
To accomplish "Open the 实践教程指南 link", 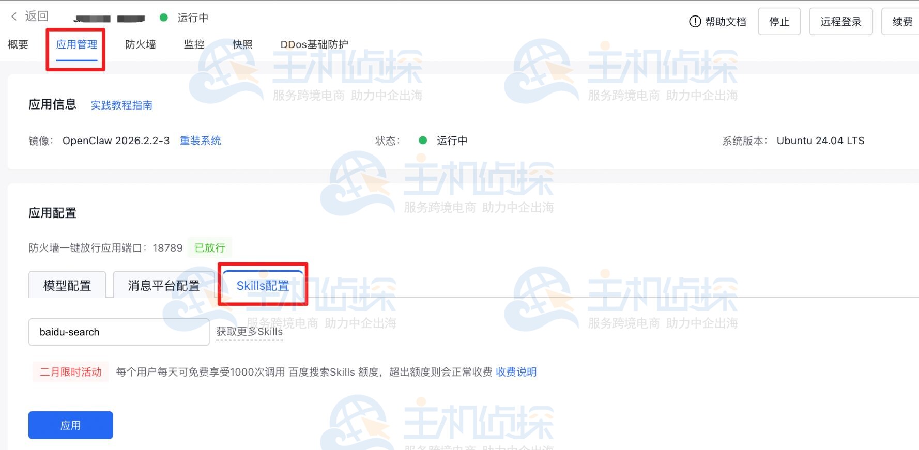I will pos(121,105).
